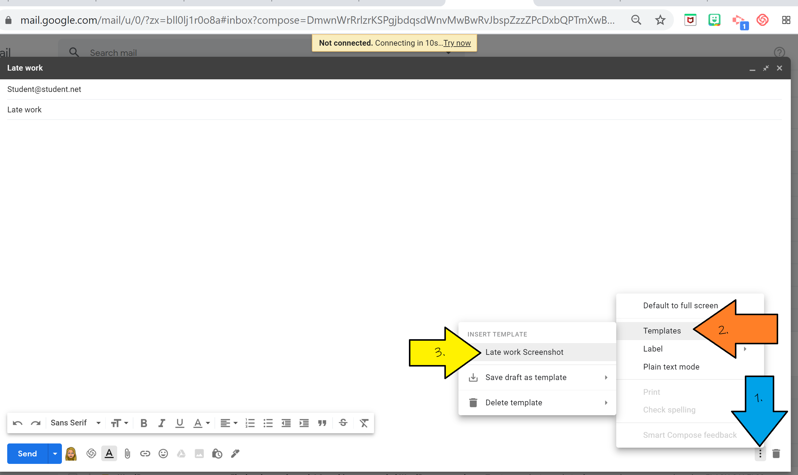This screenshot has width=798, height=475.
Task: Enable confidential mode
Action: [x=217, y=454]
